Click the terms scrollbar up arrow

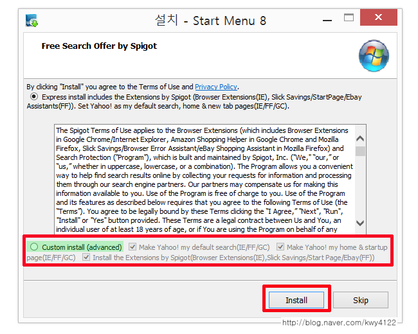(360, 139)
